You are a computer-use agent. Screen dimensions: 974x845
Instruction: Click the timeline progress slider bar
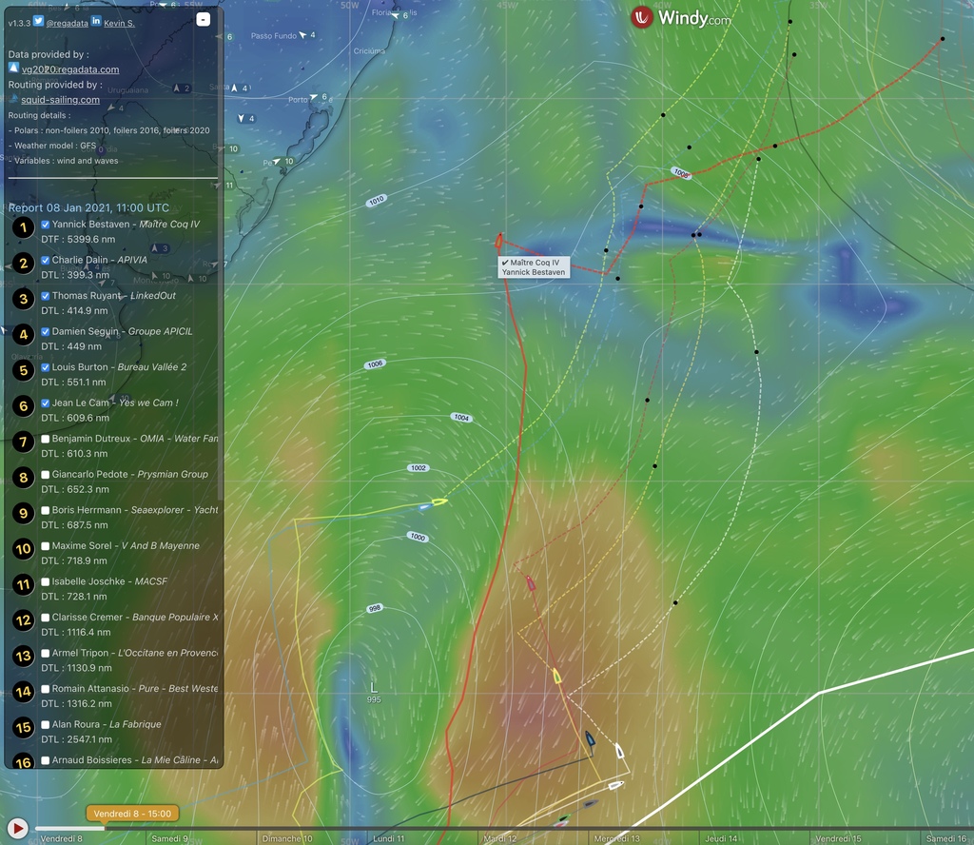coord(504,828)
